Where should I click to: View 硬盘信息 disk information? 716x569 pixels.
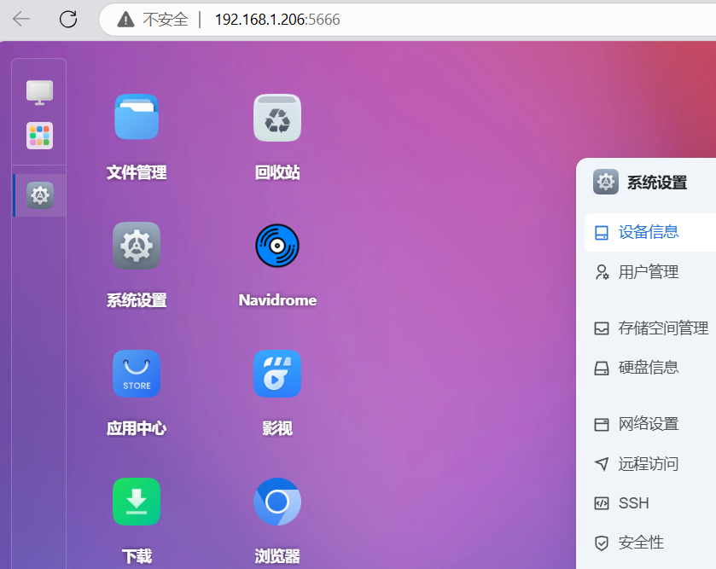649,367
